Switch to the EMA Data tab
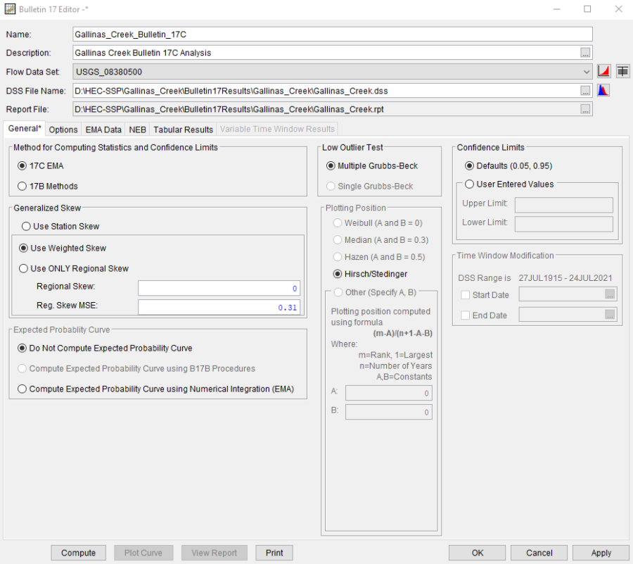Image resolution: width=633 pixels, height=564 pixels. (x=103, y=130)
